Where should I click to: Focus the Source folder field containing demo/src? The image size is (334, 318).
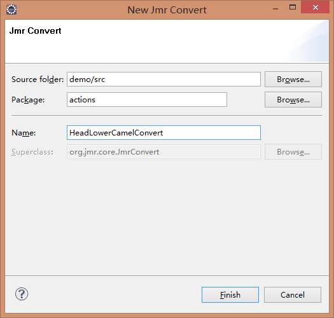coord(164,79)
